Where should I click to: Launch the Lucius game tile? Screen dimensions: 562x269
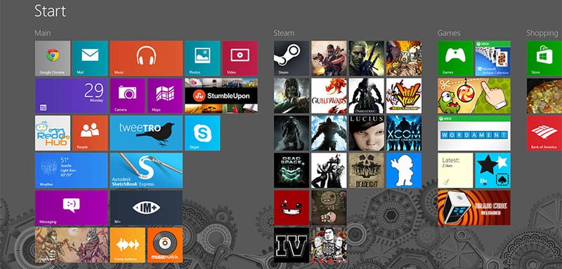pyautogui.click(x=366, y=133)
